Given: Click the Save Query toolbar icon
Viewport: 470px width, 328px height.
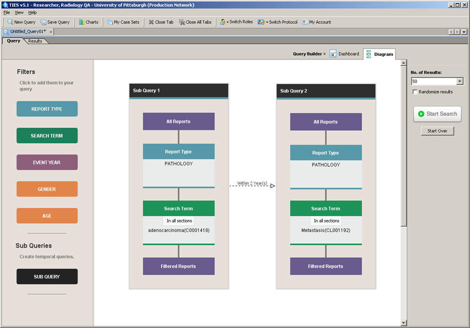Looking at the screenshot, I should (x=55, y=22).
